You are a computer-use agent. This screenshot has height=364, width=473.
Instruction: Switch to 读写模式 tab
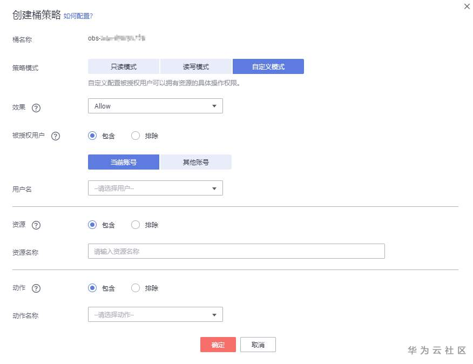coord(196,66)
